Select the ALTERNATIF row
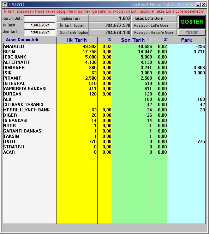 tap(104, 62)
